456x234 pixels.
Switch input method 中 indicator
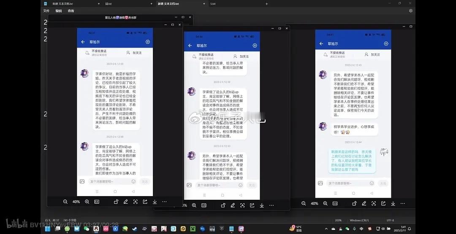(x=361, y=229)
